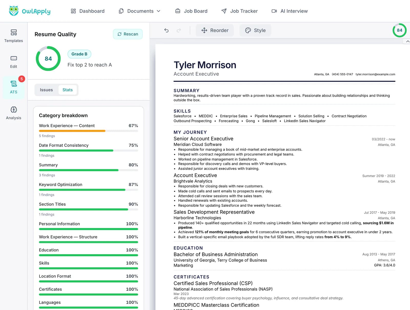
Task: Select the ATS sidebar panel
Action: pyautogui.click(x=14, y=87)
